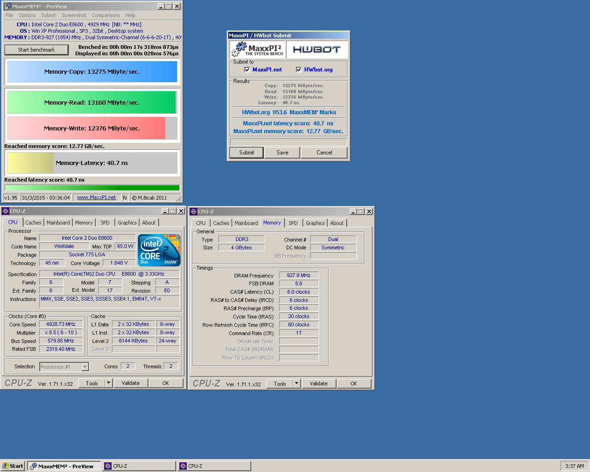Click Validate button in right CPU-Z
The width and height of the screenshot is (590, 472).
(319, 383)
